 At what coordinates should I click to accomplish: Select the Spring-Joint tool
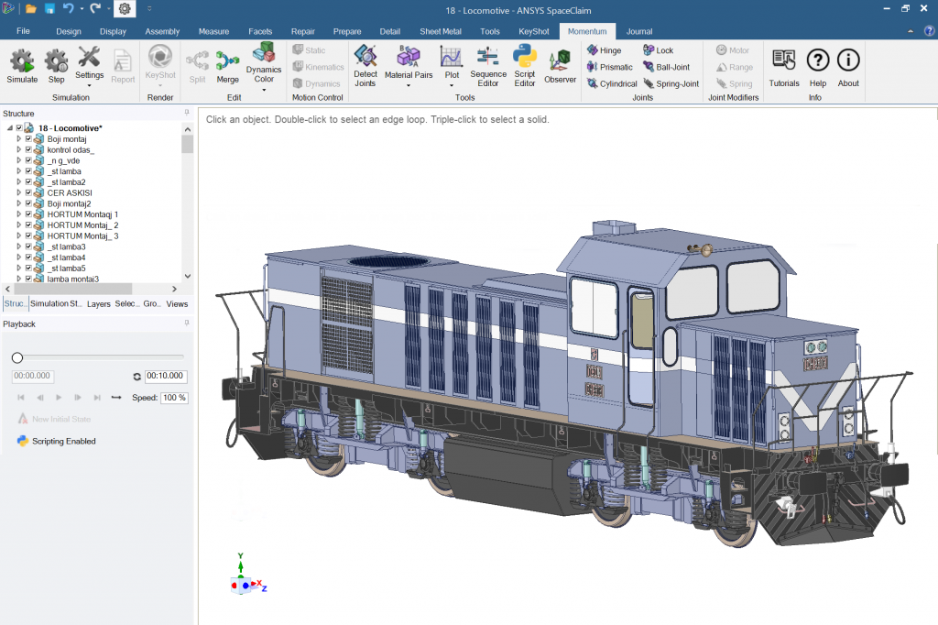(x=671, y=83)
